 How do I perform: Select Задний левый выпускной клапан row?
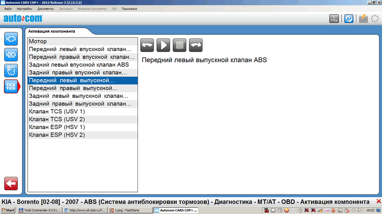point(83,96)
